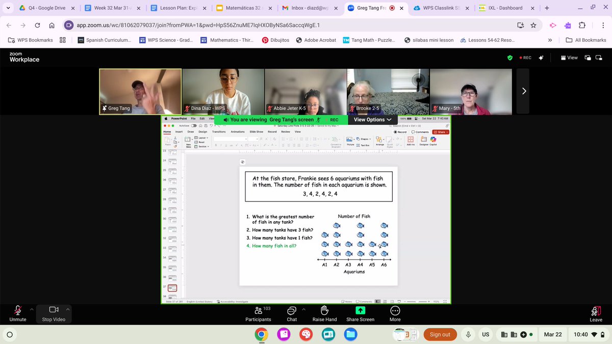Open the WPS Bookmarks folder
Viewport: 612px width, 344px height.
pyautogui.click(x=31, y=40)
